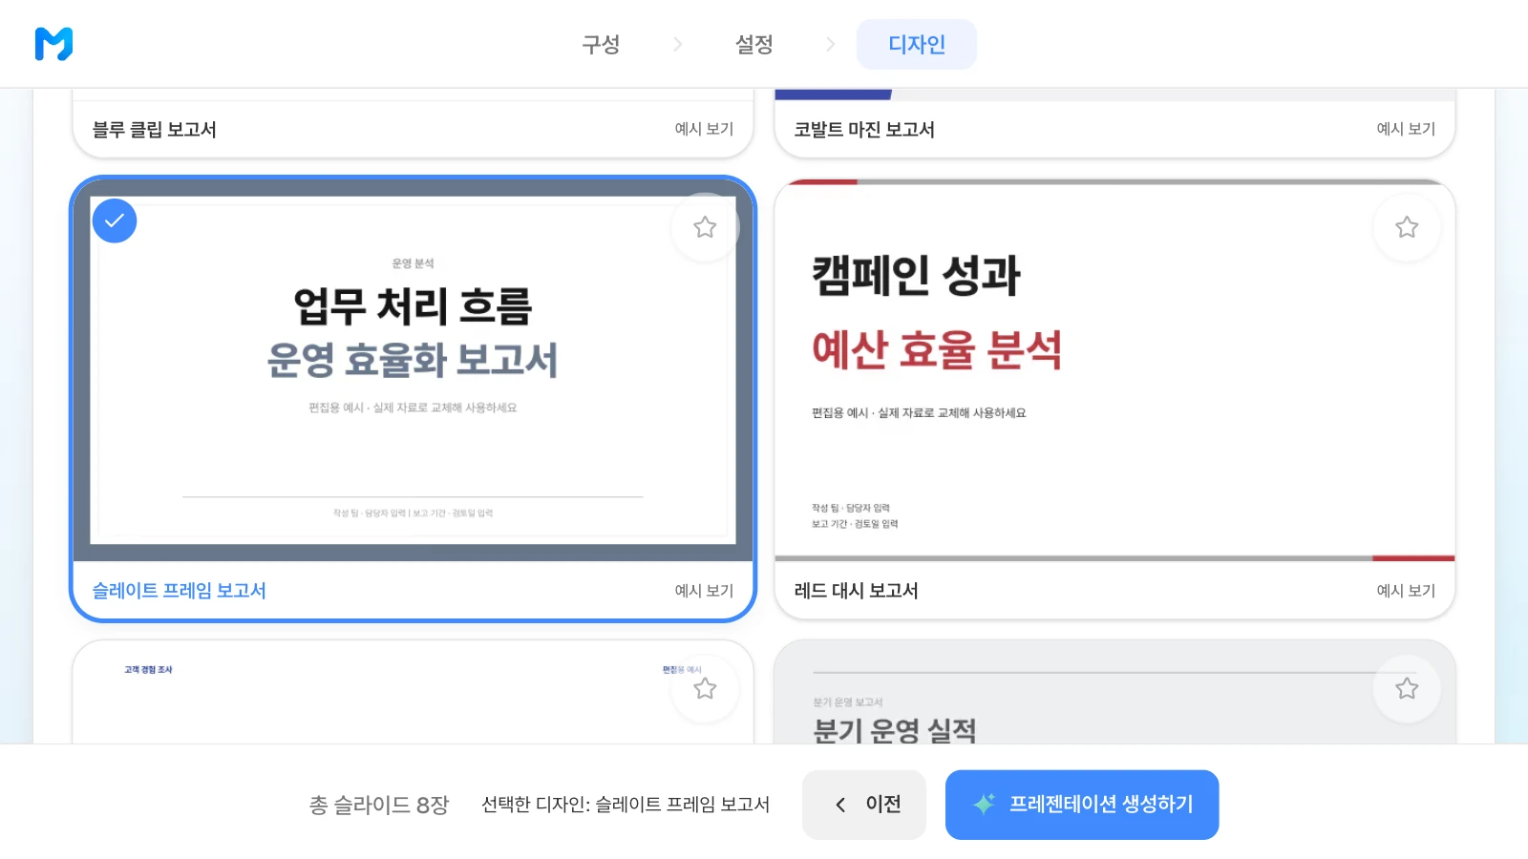This screenshot has width=1528, height=859.
Task: Go to the 설정 step
Action: pos(753,44)
